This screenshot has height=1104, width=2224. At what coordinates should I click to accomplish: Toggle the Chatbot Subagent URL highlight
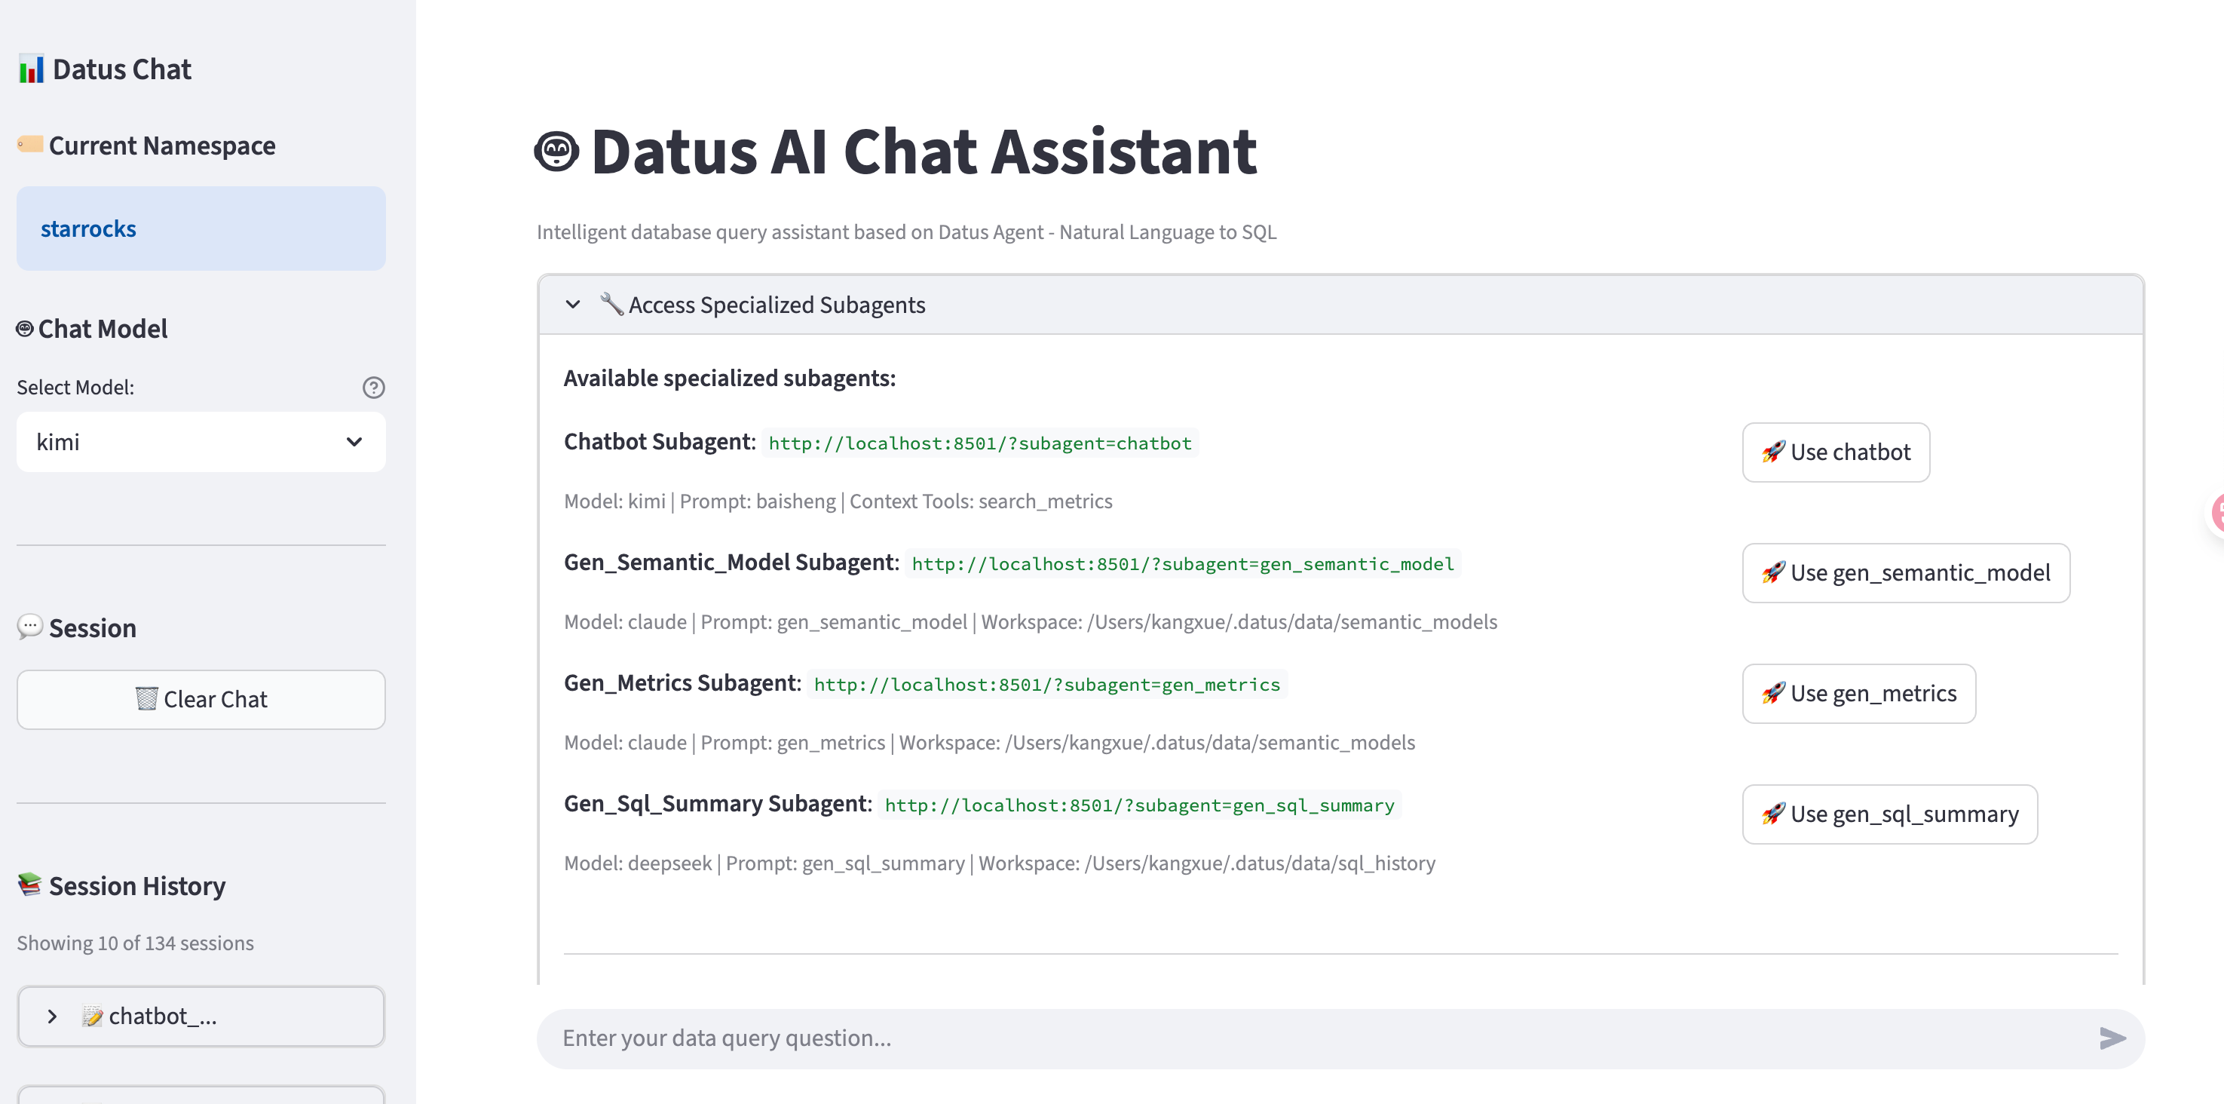(980, 443)
